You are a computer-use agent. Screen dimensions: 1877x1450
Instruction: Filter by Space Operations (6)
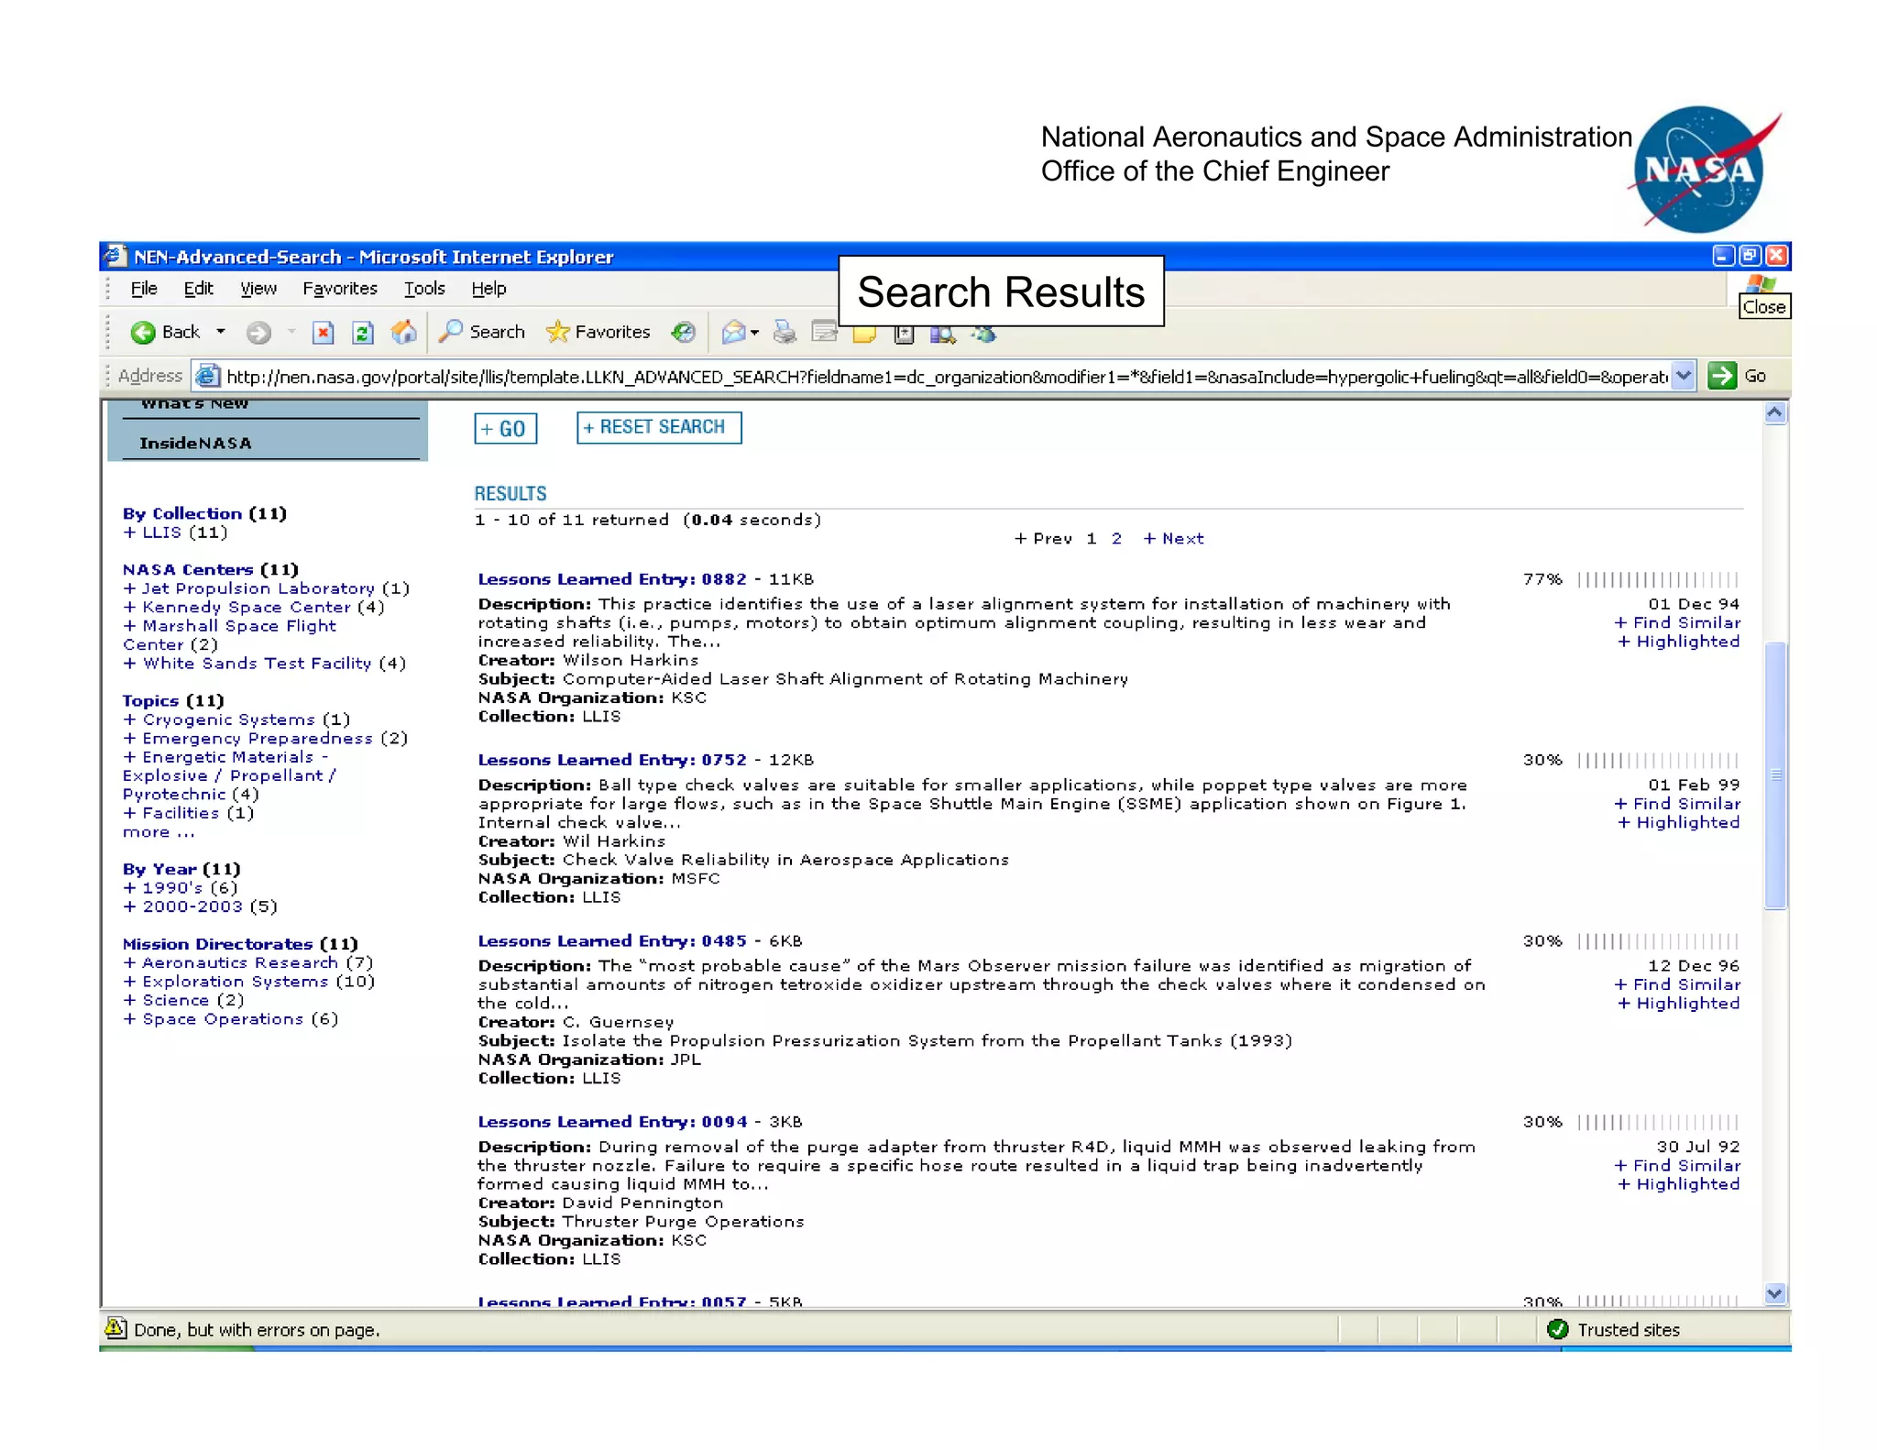pyautogui.click(x=231, y=1019)
